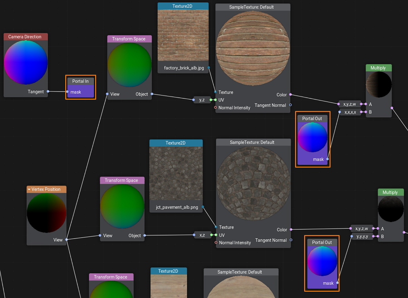This screenshot has height=298, width=408.
Task: Collapse the Vertex Position node arrow
Action: [x=29, y=189]
